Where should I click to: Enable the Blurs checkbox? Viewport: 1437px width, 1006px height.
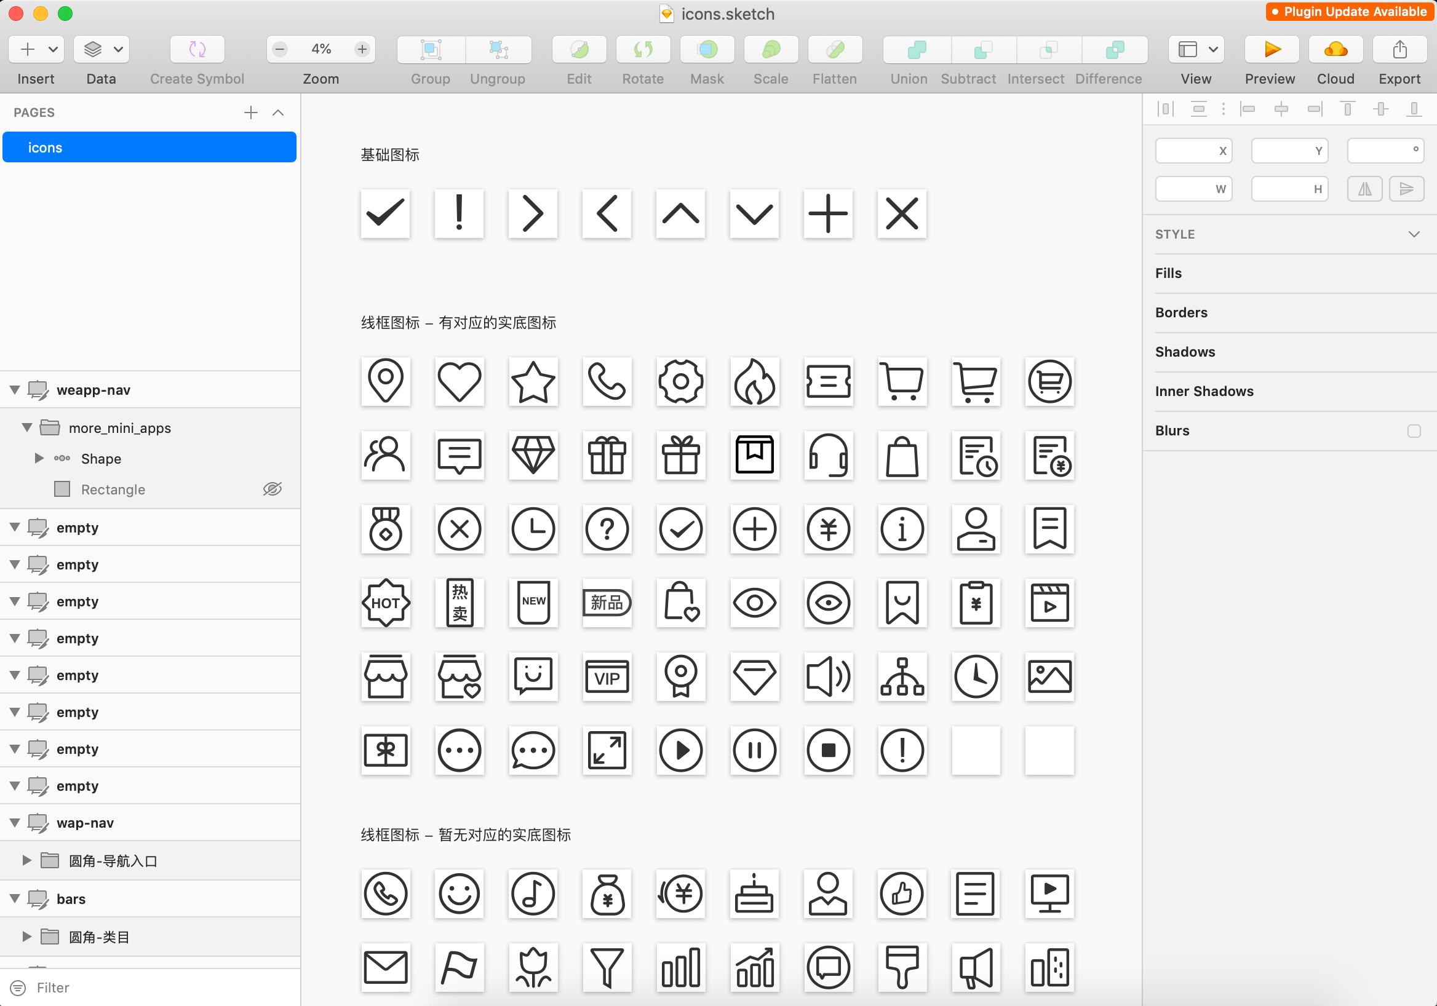tap(1413, 431)
